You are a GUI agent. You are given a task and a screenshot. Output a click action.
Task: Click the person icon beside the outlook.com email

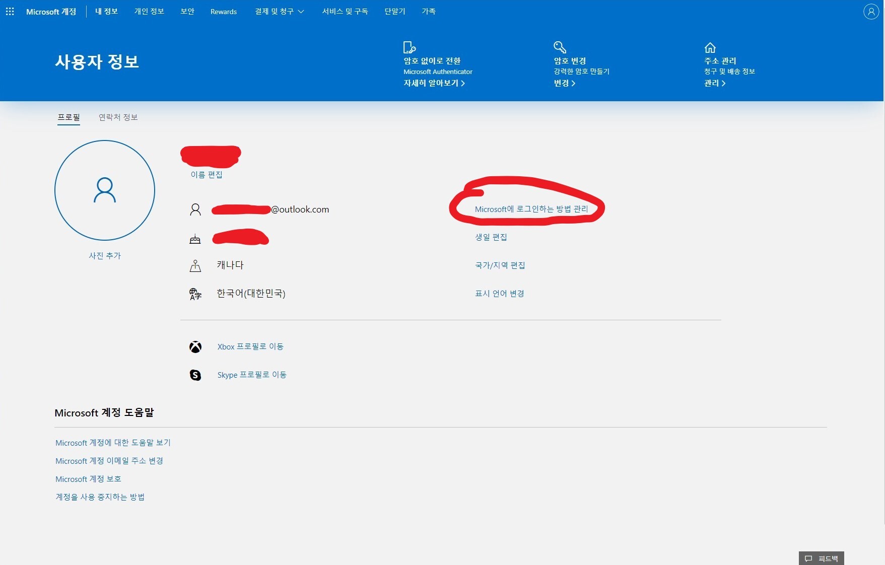tap(195, 209)
